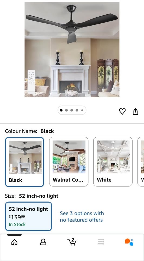Jump to the last small image dot
The height and width of the screenshot is (261, 144).
82,110
